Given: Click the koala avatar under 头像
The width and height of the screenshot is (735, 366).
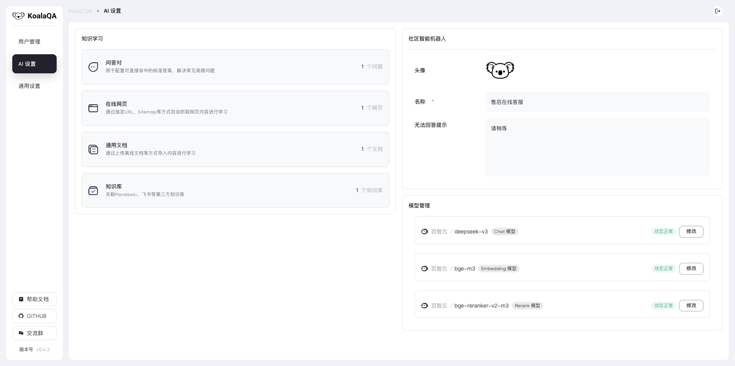Looking at the screenshot, I should [500, 70].
